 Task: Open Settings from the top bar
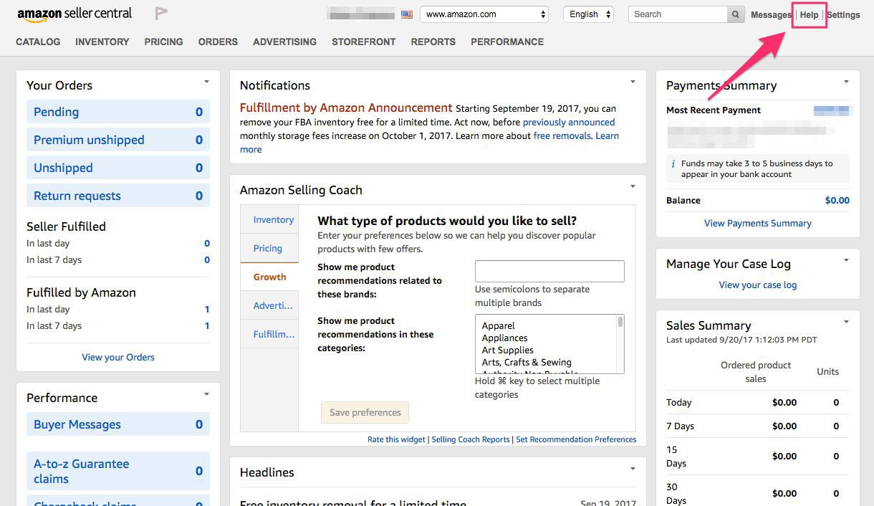click(x=843, y=14)
